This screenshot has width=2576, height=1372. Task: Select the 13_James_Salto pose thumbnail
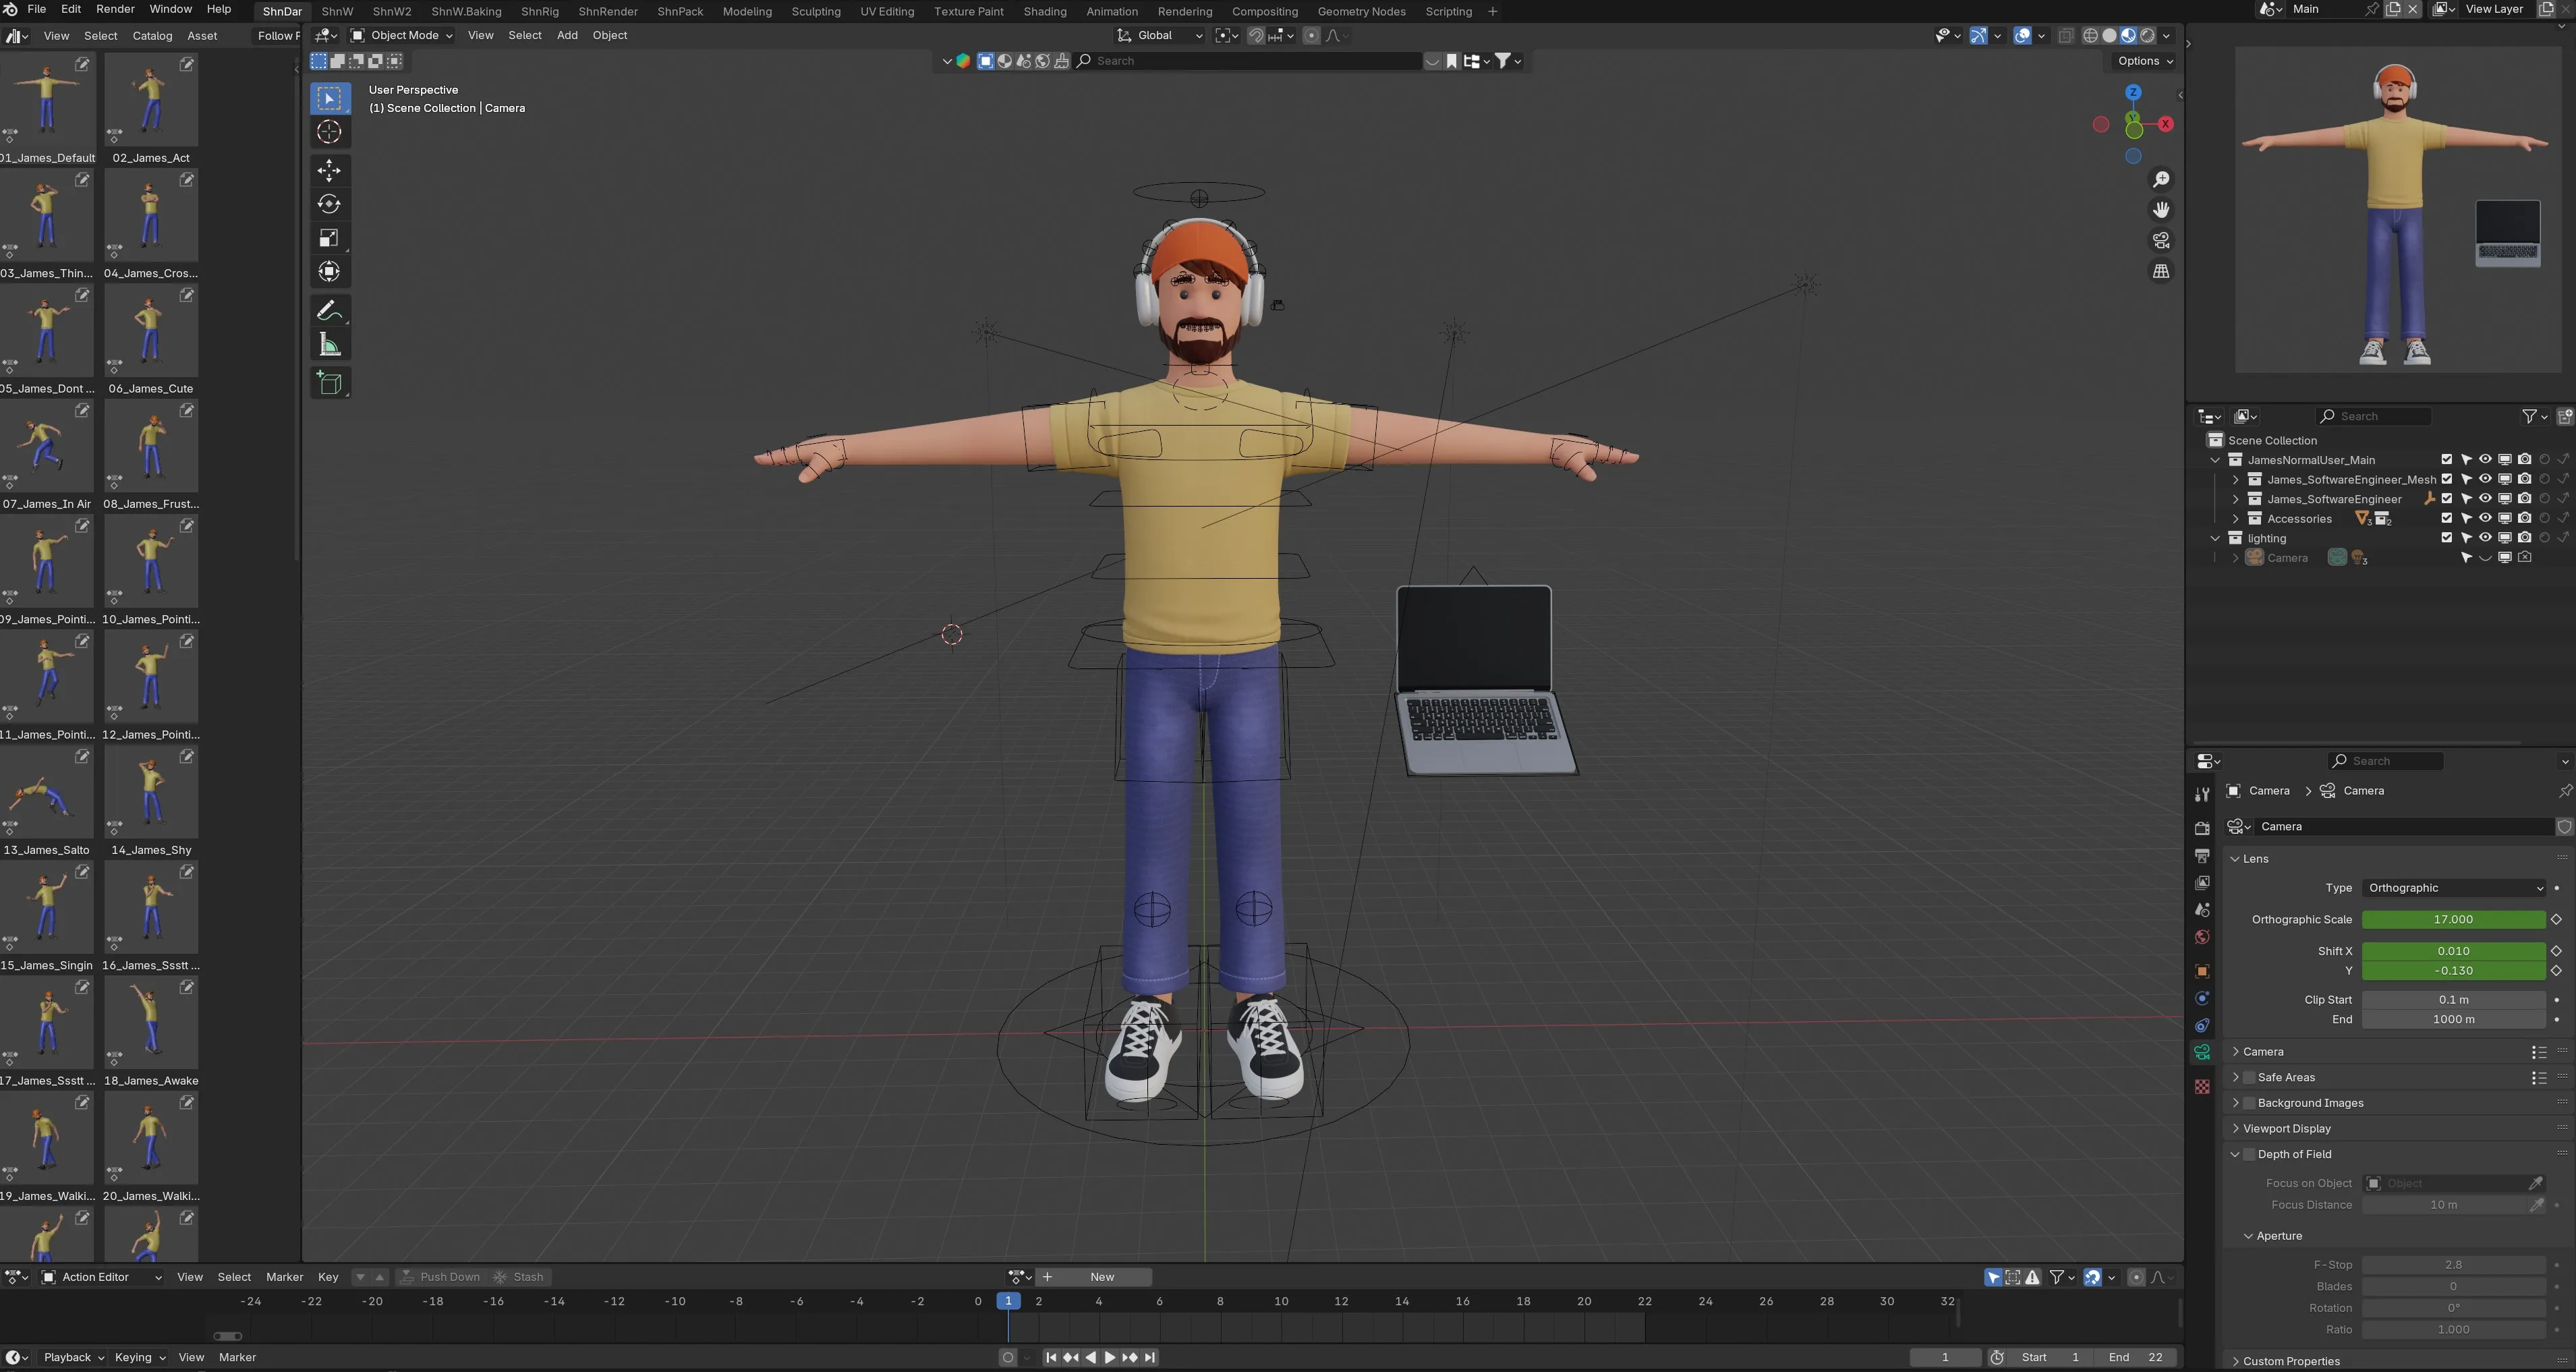(47, 791)
